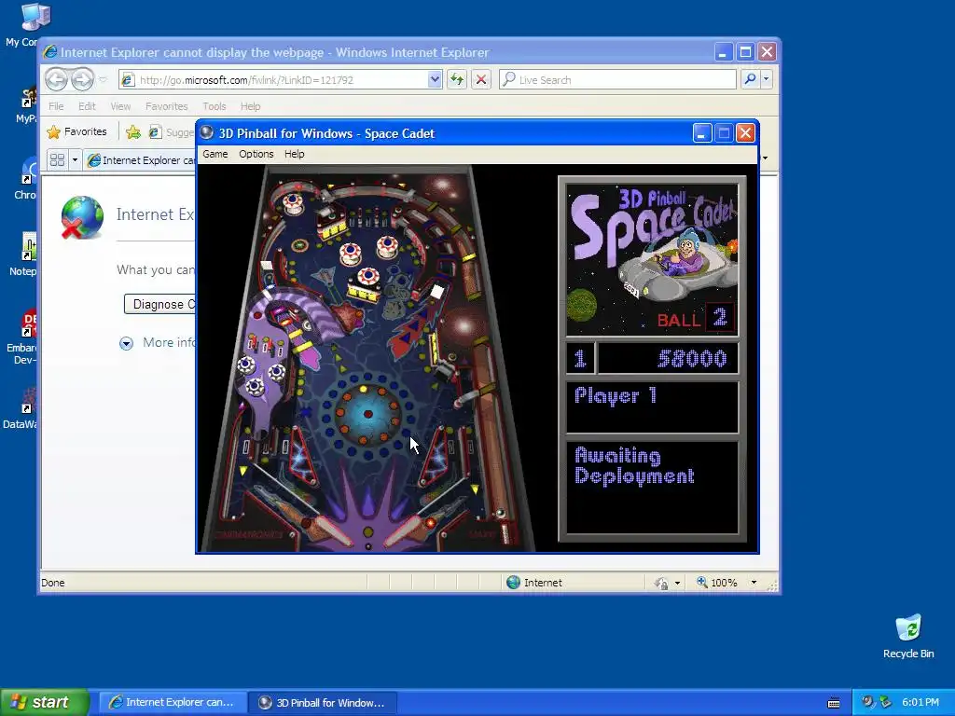The width and height of the screenshot is (955, 716).
Task: Click the Live Search input box
Action: click(617, 80)
